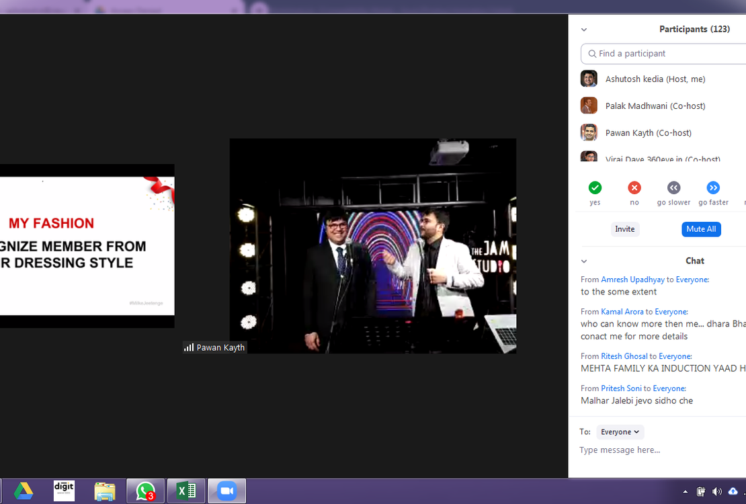The height and width of the screenshot is (504, 746).
Task: Open File Explorer from the taskbar
Action: click(105, 491)
